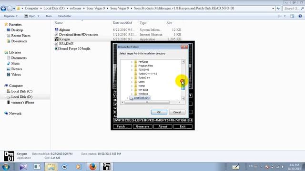
Task: Click the Generate button in keygen
Action: pyautogui.click(x=142, y=126)
